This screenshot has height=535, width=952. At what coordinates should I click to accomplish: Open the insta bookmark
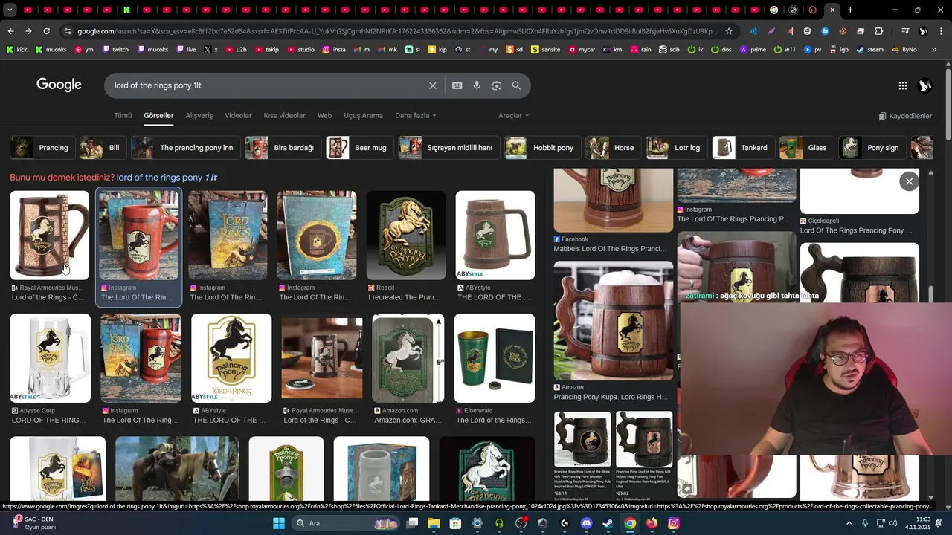click(x=334, y=49)
